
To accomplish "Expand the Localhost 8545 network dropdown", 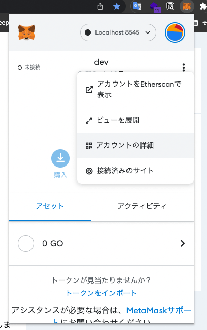I will [118, 32].
